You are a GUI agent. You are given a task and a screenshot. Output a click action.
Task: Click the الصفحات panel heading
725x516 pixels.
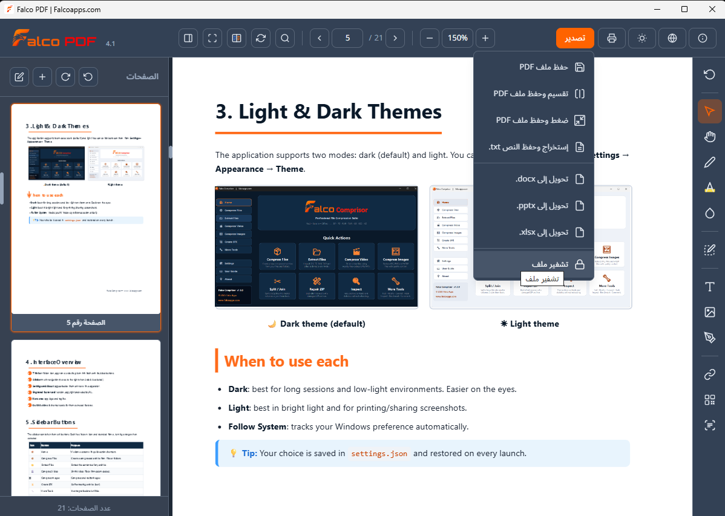point(142,77)
